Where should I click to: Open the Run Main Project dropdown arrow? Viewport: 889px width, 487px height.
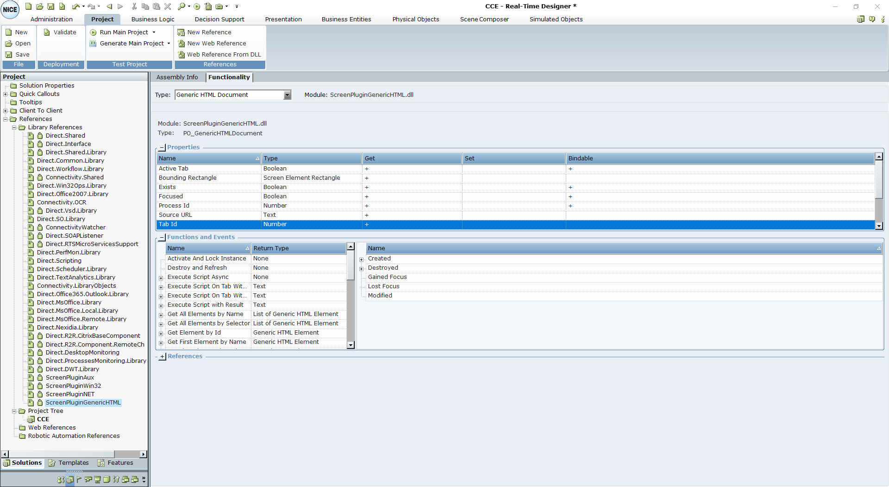point(154,32)
